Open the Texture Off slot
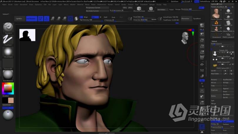This screenshot has height=134, width=238. tap(8, 63)
